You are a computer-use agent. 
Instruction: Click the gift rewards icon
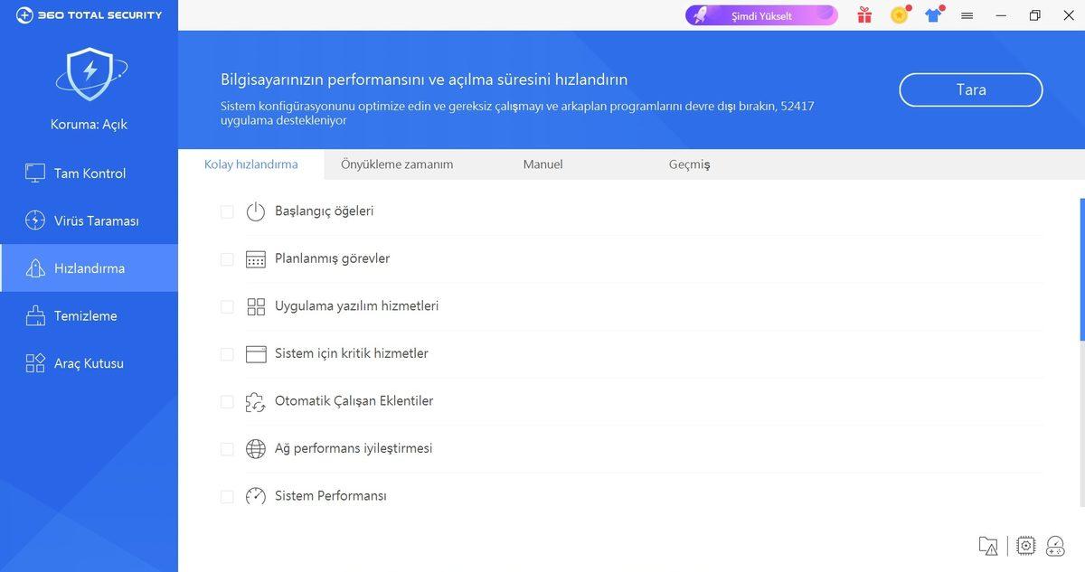point(863,14)
